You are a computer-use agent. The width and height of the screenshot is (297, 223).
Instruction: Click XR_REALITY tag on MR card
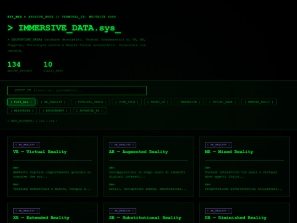218,145
